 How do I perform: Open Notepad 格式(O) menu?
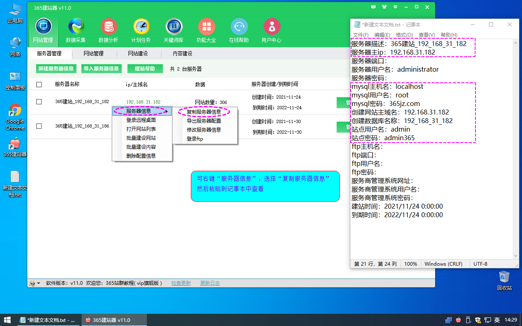pyautogui.click(x=405, y=35)
